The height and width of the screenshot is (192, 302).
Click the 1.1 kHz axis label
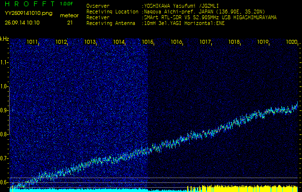(x=4, y=62)
